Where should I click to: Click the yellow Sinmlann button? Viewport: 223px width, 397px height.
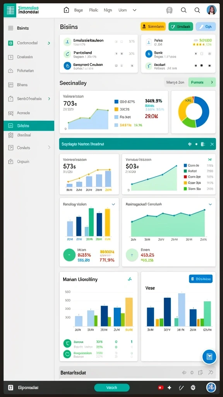pos(153,26)
